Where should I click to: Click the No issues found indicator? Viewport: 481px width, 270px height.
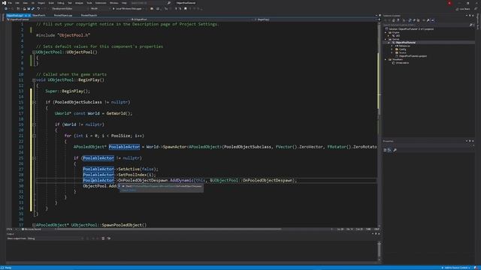point(32,229)
